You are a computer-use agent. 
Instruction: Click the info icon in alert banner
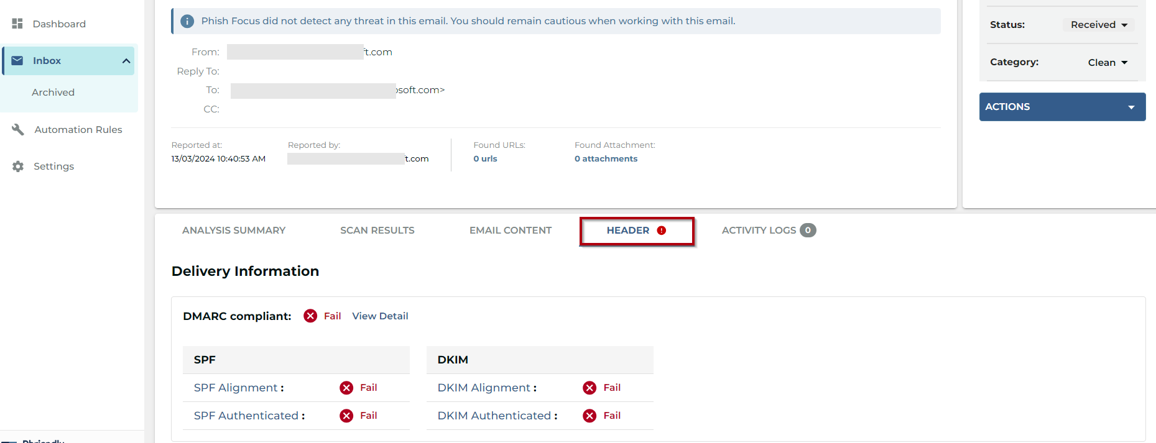(x=187, y=21)
